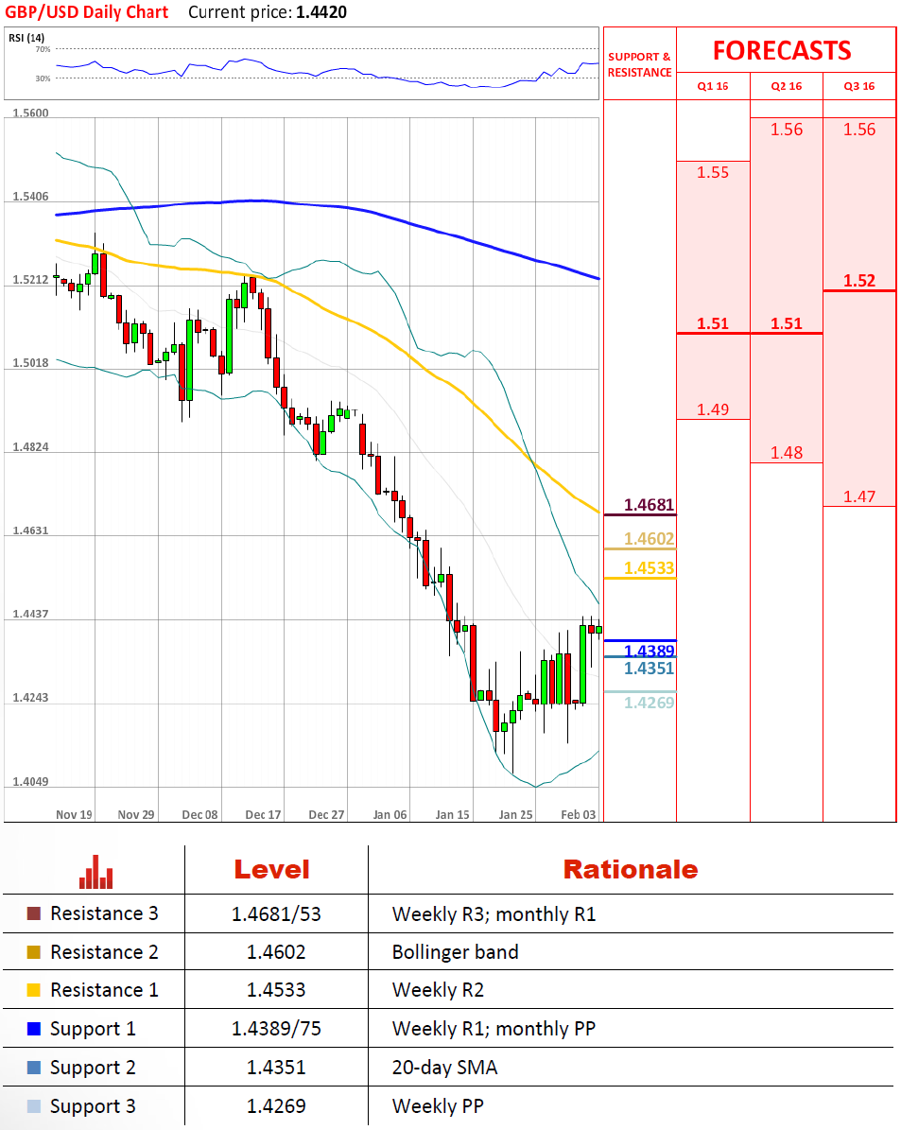Click the Rationale column header
The height and width of the screenshot is (1130, 901).
coord(631,870)
